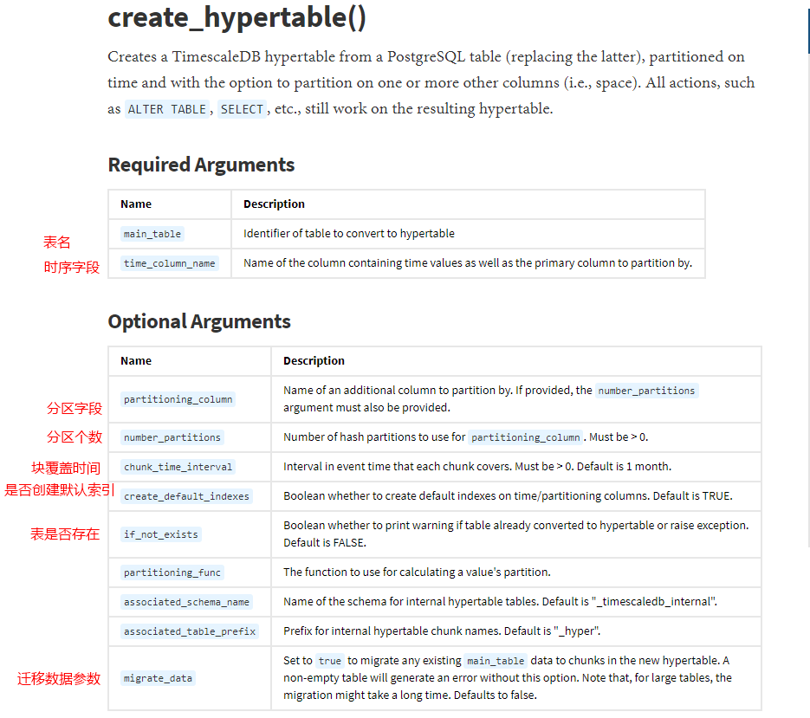The height and width of the screenshot is (718, 810).
Task: Select the main_table code label
Action: pos(152,233)
